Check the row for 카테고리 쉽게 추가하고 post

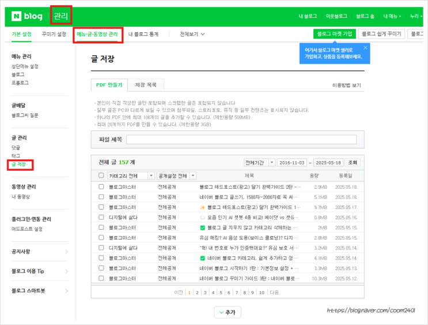(x=101, y=258)
